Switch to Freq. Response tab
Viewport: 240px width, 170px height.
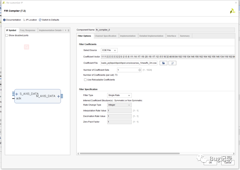click(x=28, y=30)
